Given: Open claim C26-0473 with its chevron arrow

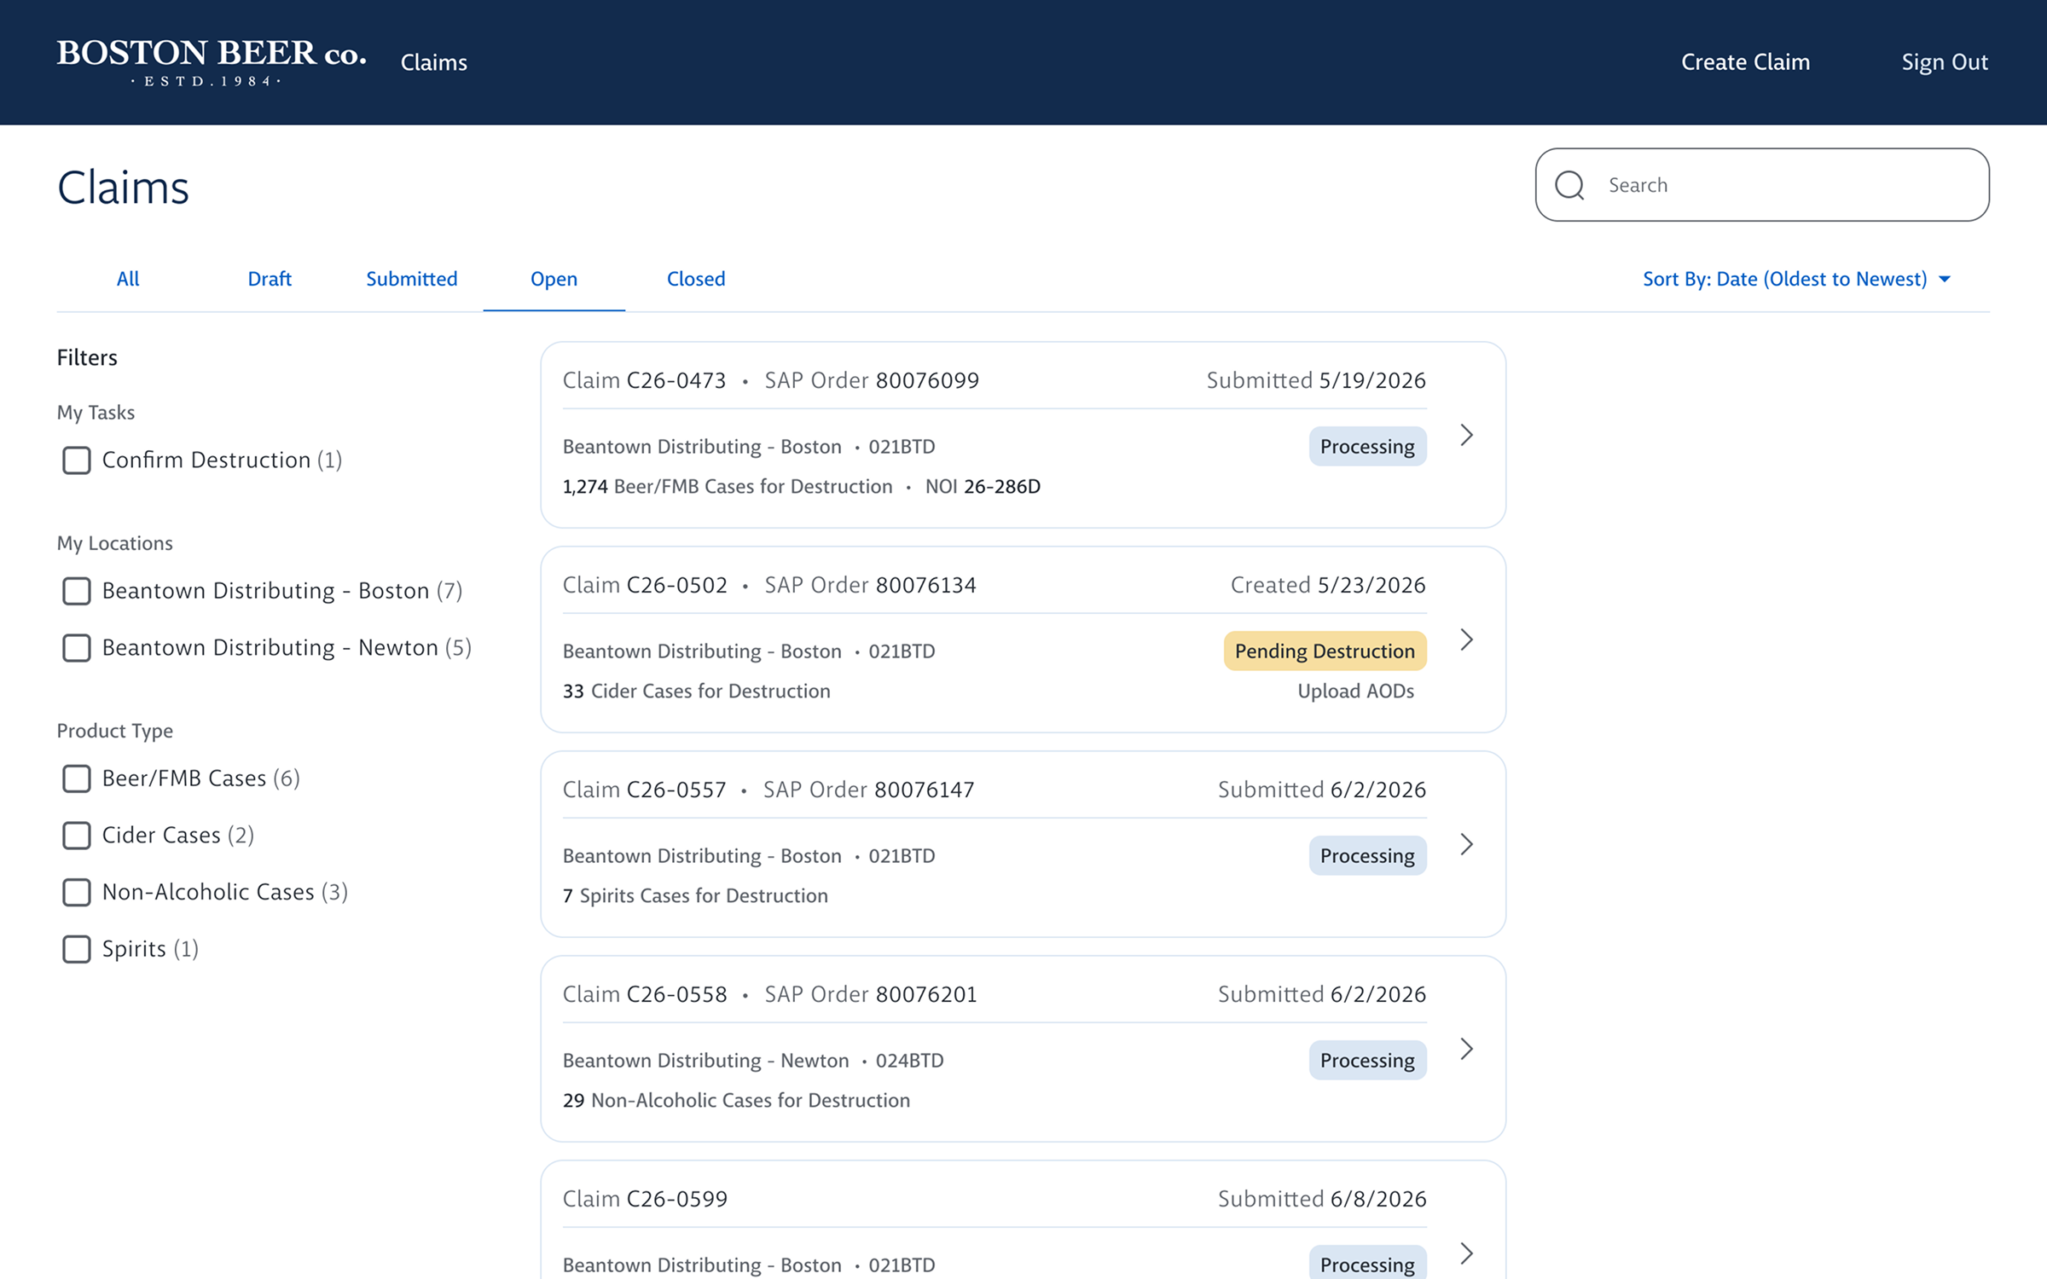Looking at the screenshot, I should pyautogui.click(x=1466, y=435).
